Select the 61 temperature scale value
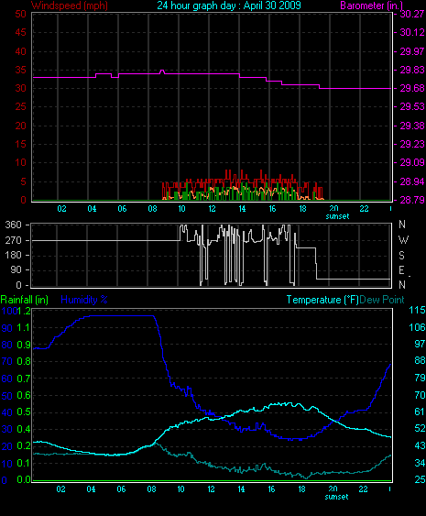This screenshot has height=516, width=426. point(420,412)
